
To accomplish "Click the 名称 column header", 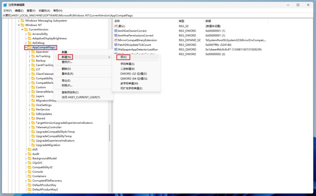I will pos(117,21).
